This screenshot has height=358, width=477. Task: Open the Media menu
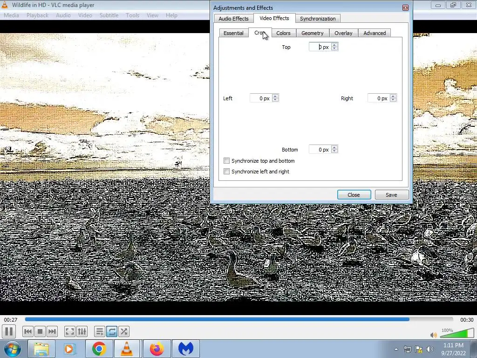pos(11,15)
